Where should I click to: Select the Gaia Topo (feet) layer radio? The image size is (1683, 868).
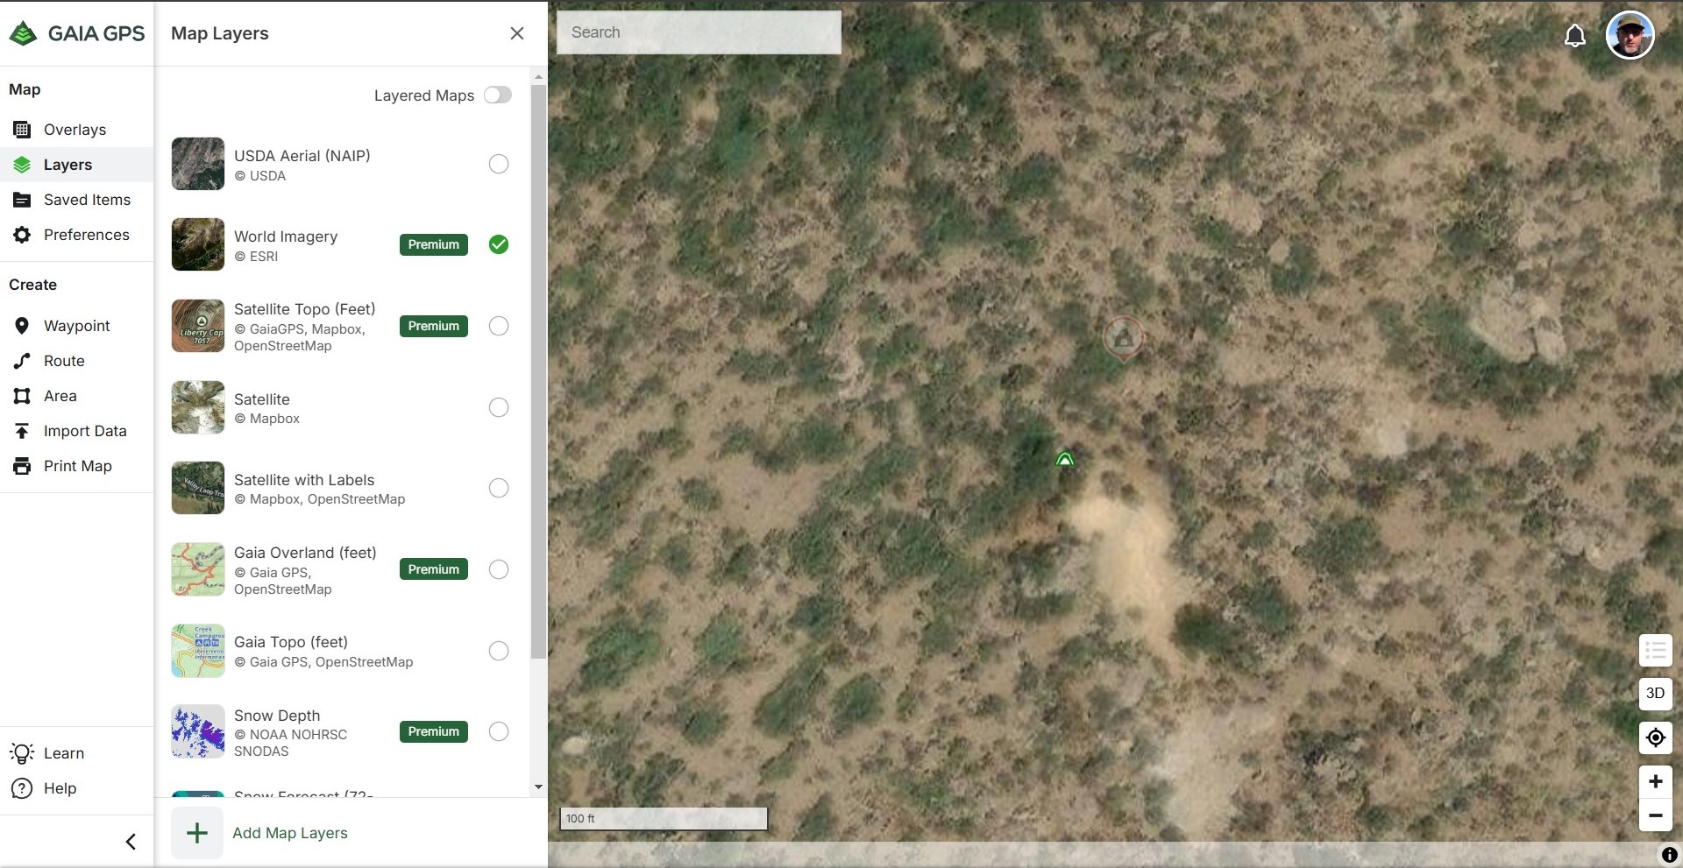pos(498,651)
